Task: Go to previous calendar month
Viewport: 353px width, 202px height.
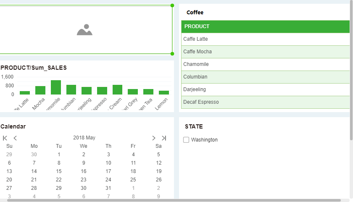Action: coord(15,138)
